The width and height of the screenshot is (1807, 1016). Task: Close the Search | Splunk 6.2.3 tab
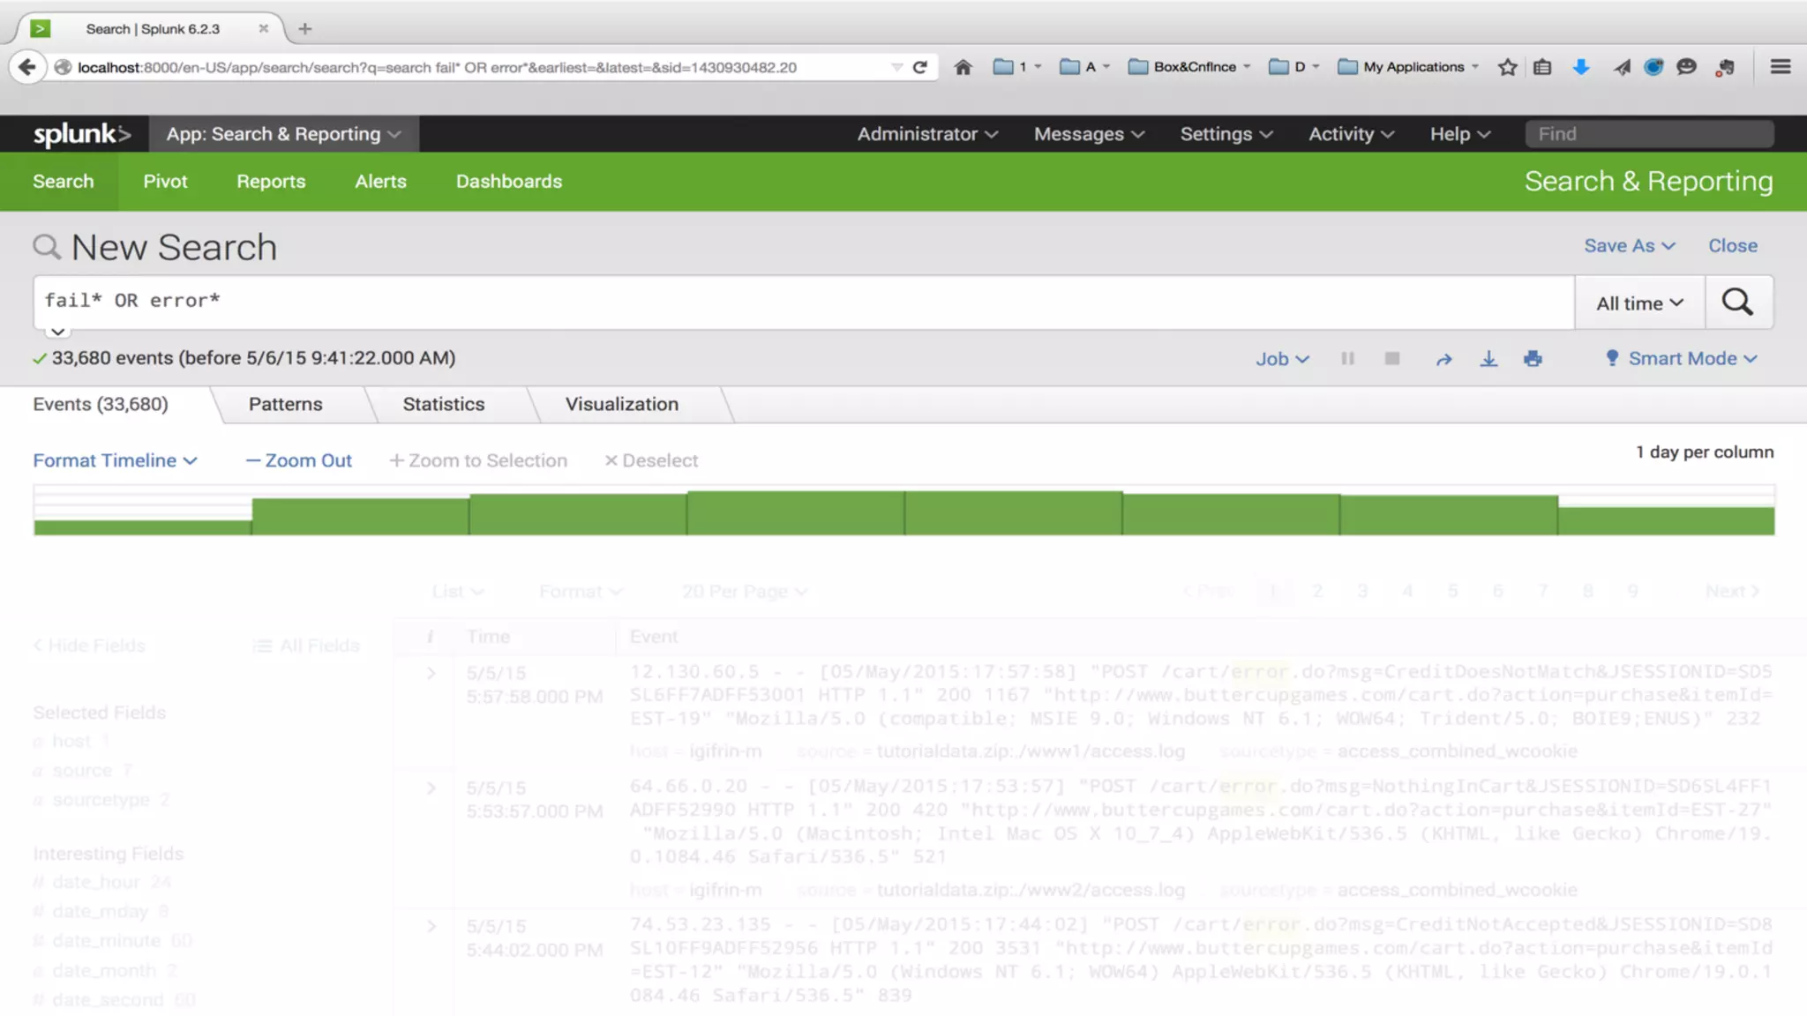point(263,29)
